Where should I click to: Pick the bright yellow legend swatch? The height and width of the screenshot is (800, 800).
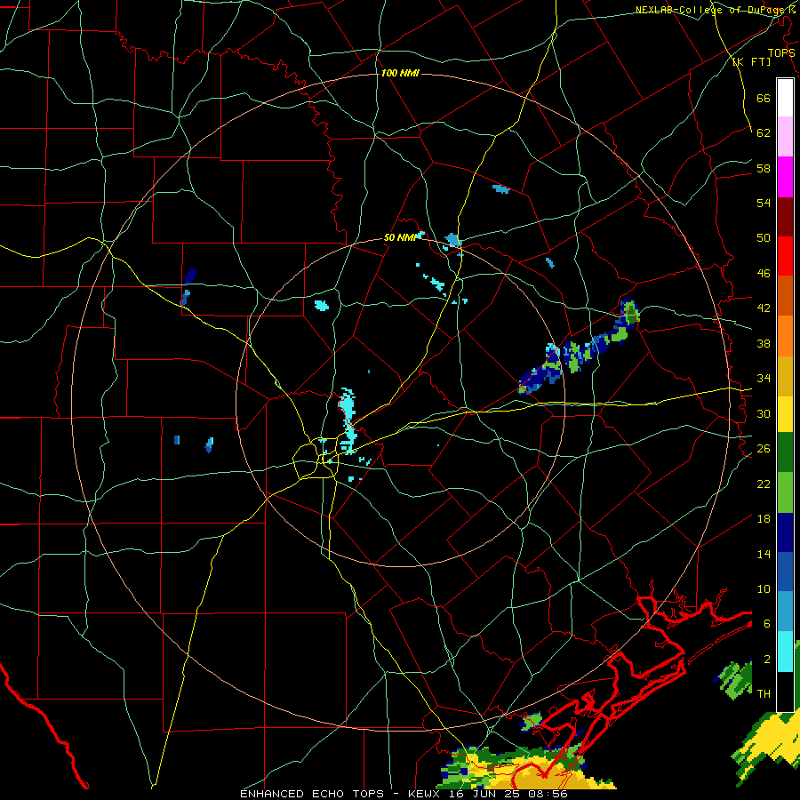coord(785,413)
